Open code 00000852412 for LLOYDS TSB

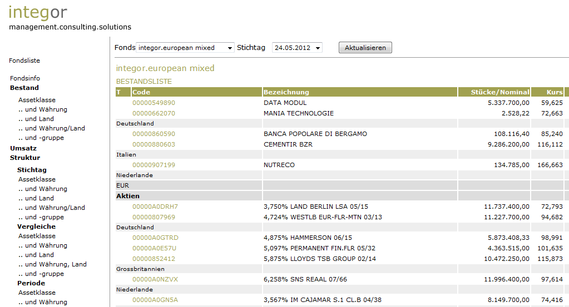tap(154, 259)
